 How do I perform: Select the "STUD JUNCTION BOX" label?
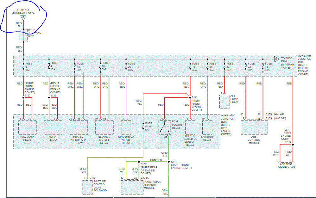[35, 33]
